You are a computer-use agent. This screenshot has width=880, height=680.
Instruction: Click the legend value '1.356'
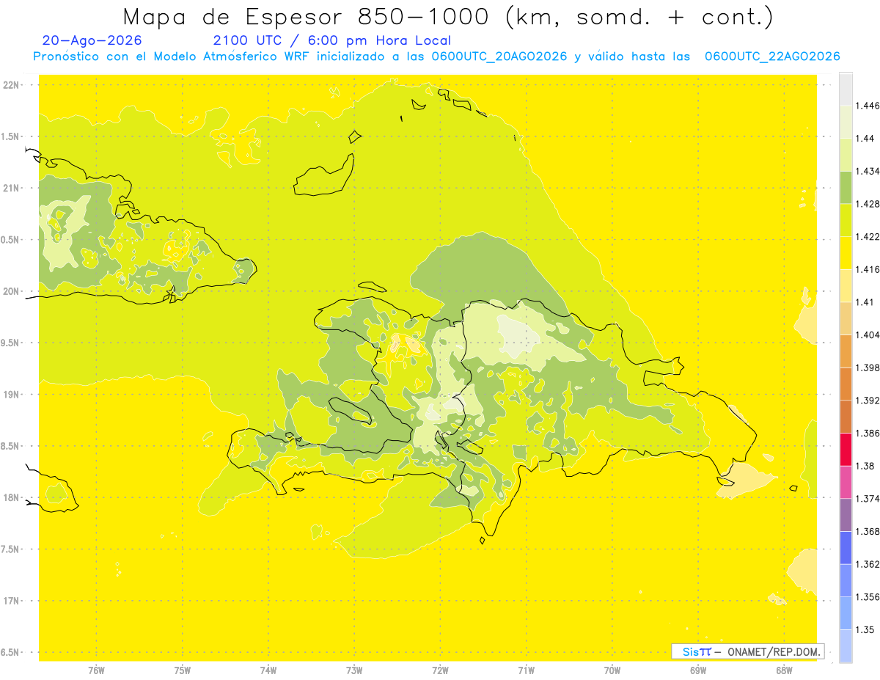pyautogui.click(x=867, y=597)
